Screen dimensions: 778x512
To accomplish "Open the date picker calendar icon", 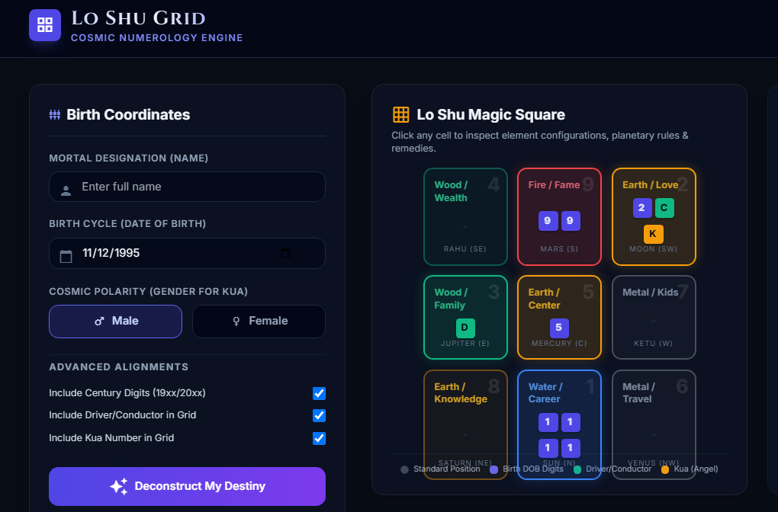I will (x=285, y=253).
